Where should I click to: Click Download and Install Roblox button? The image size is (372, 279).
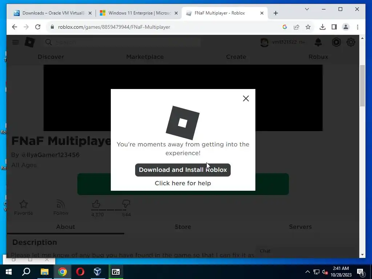tap(183, 170)
